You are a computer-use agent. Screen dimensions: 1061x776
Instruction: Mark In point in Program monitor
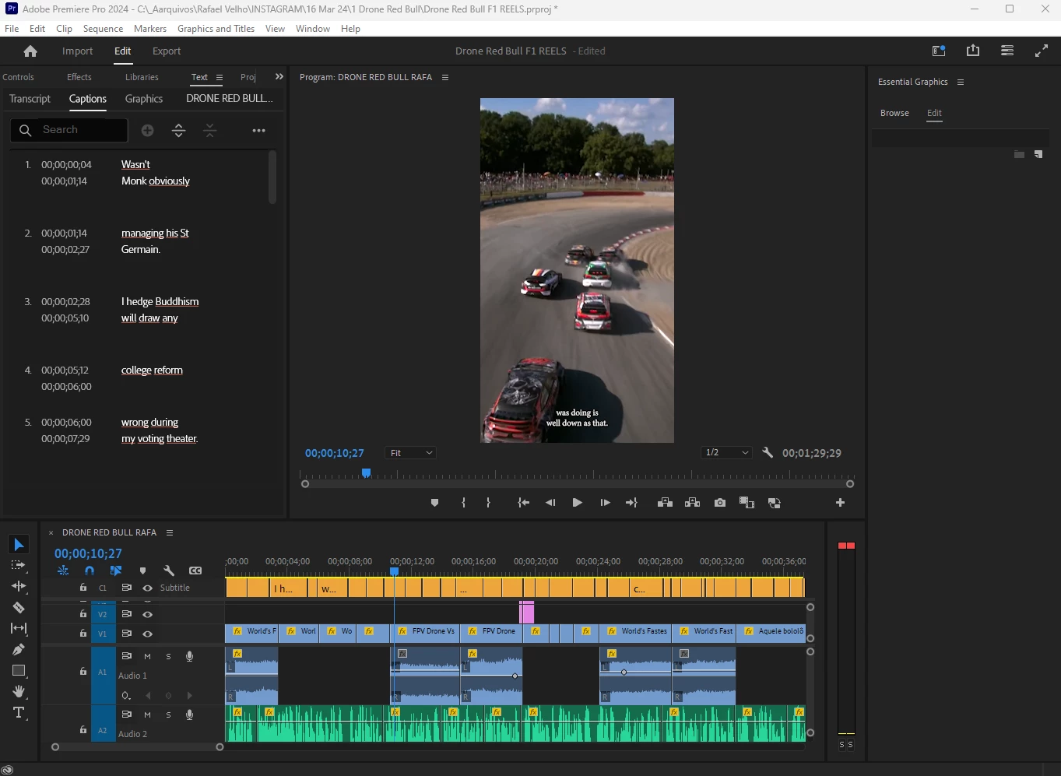point(463,503)
